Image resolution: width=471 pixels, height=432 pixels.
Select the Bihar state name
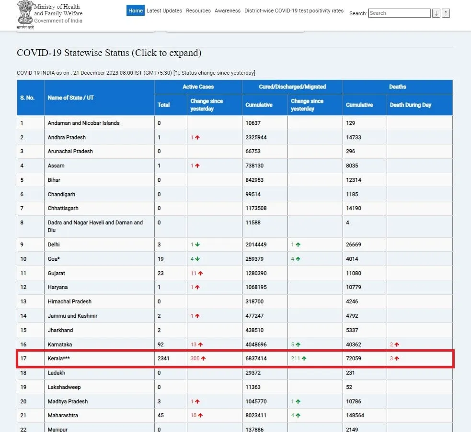54,180
